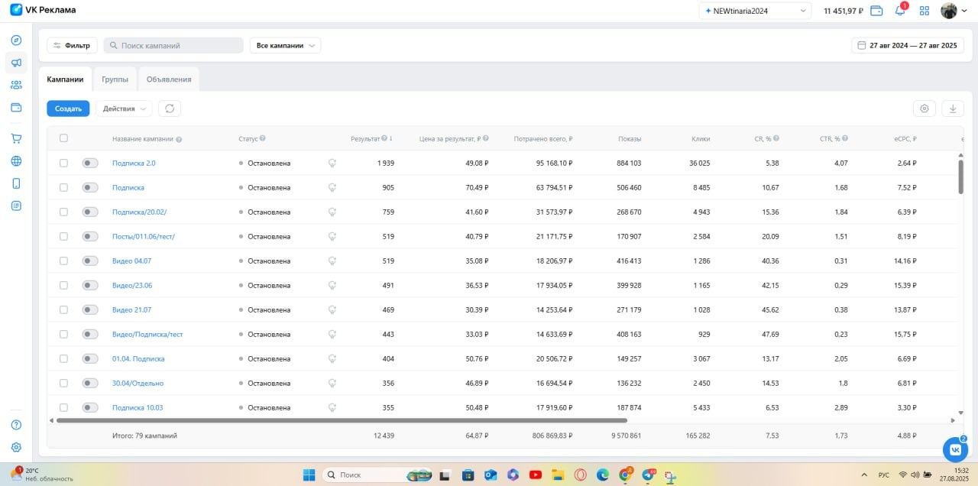Expand the Действия actions dropdown
The width and height of the screenshot is (978, 486).
coord(124,109)
